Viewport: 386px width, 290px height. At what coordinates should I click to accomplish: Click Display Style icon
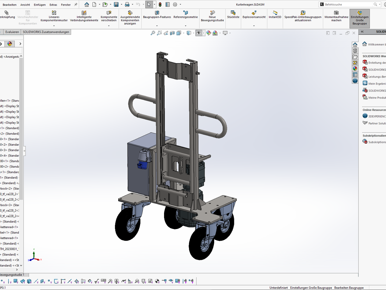tap(189, 33)
